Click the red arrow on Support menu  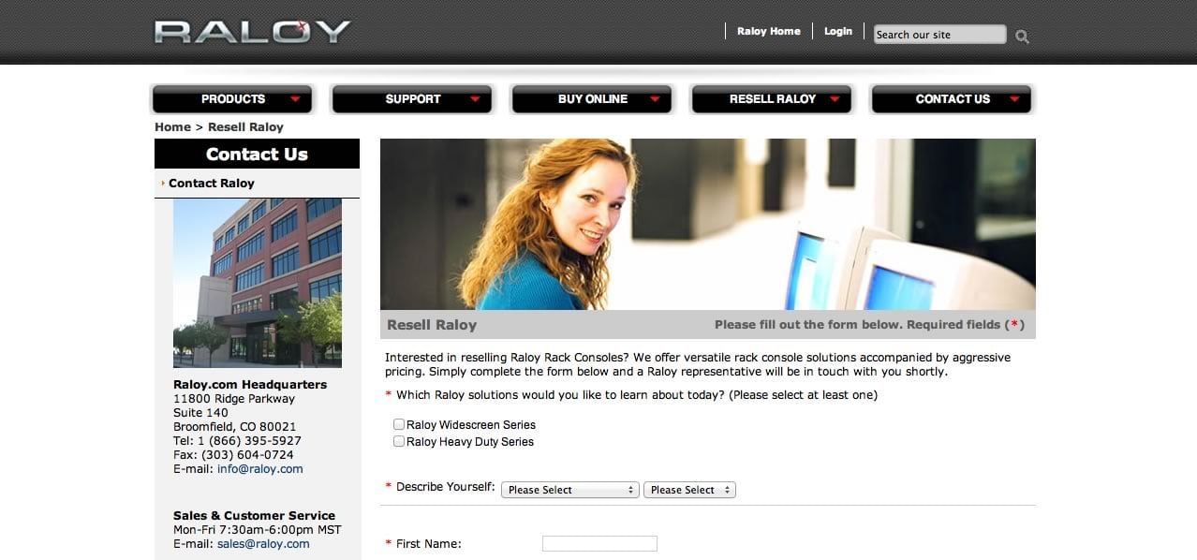475,99
